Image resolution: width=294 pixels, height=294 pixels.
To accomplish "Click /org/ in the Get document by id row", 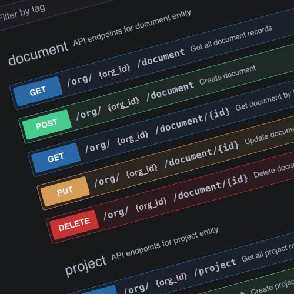I will 98,147.
